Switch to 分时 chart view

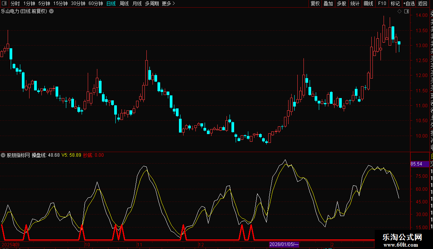[15, 3]
